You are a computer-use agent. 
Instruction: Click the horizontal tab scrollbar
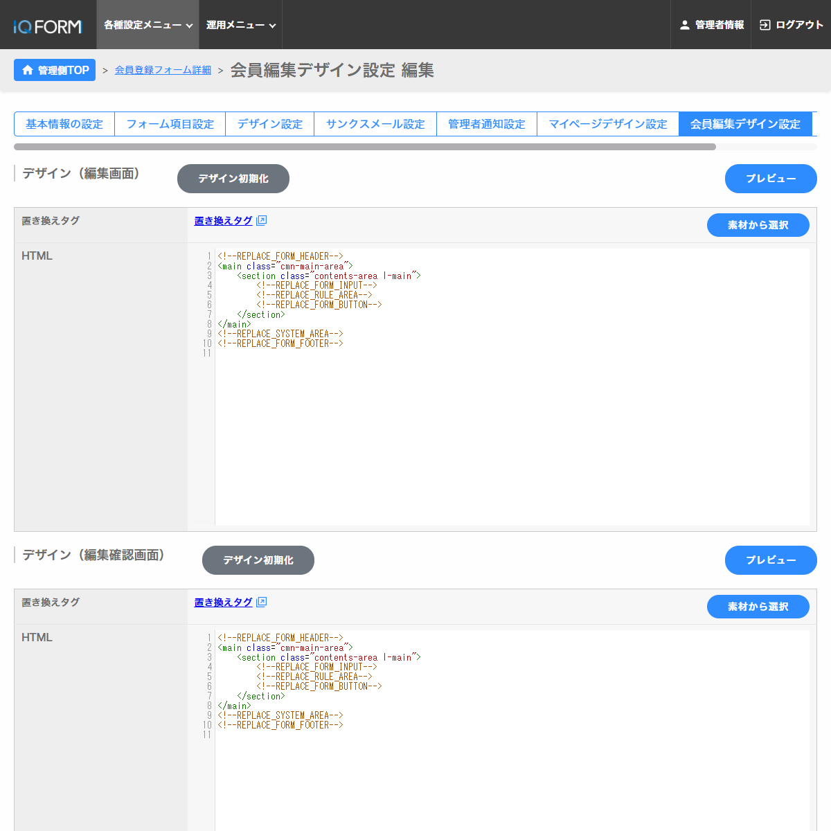[365, 147]
